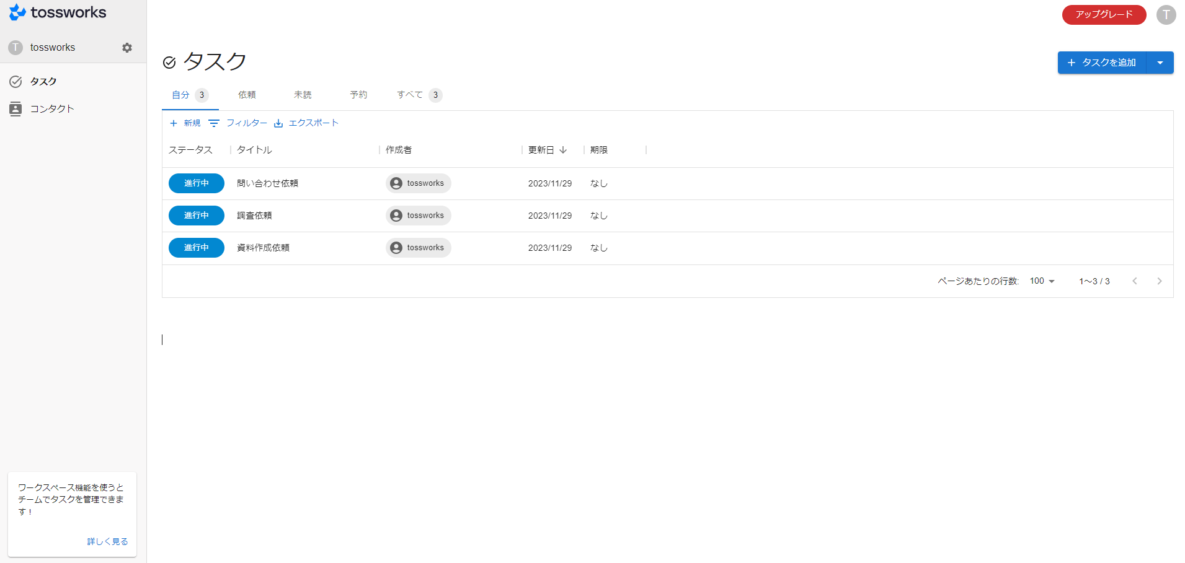
Task: Click the tossworks logo in sidebar
Action: coord(58,12)
